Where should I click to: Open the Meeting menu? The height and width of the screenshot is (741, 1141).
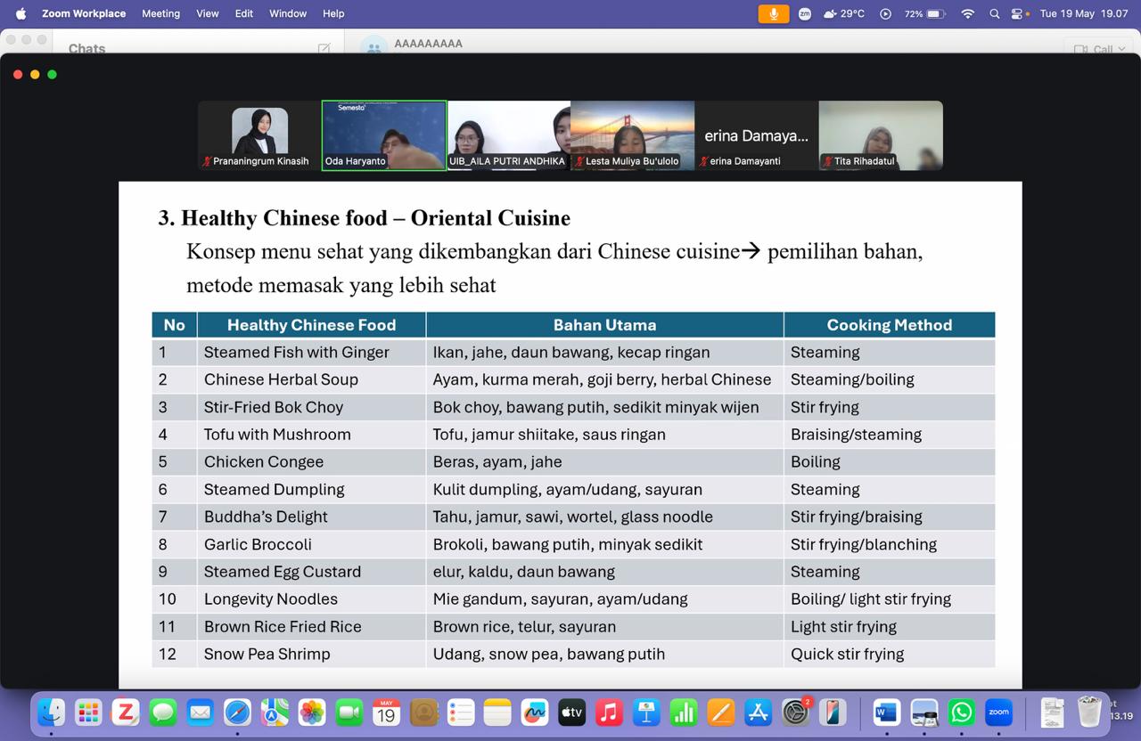point(160,13)
